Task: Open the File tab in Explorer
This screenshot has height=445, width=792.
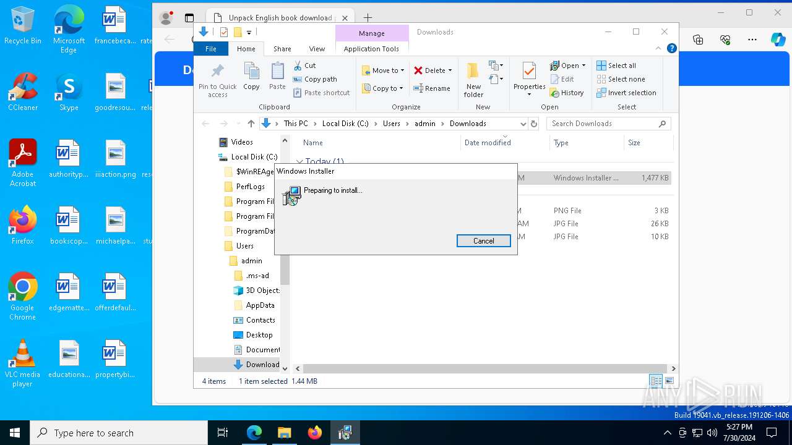Action: pyautogui.click(x=211, y=49)
